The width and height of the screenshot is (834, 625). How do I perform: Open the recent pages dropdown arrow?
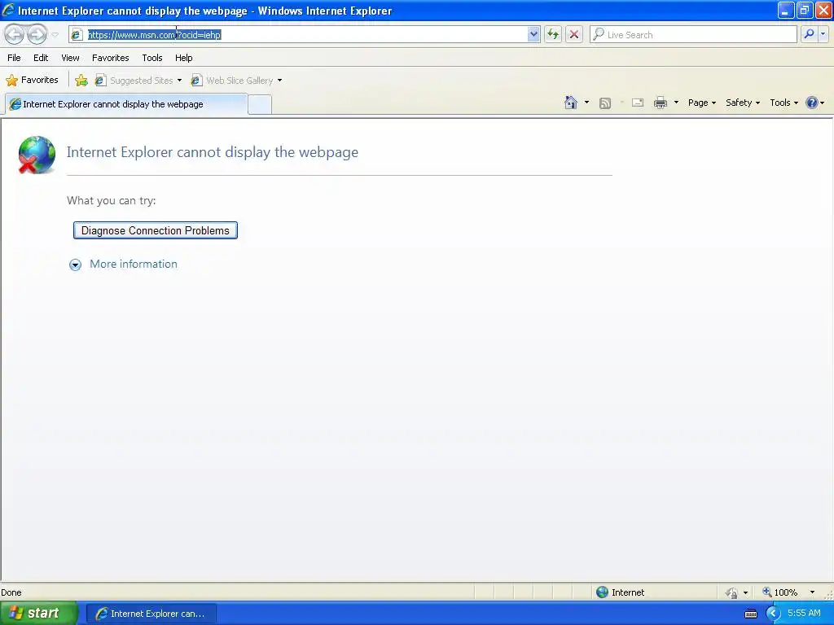(55, 35)
